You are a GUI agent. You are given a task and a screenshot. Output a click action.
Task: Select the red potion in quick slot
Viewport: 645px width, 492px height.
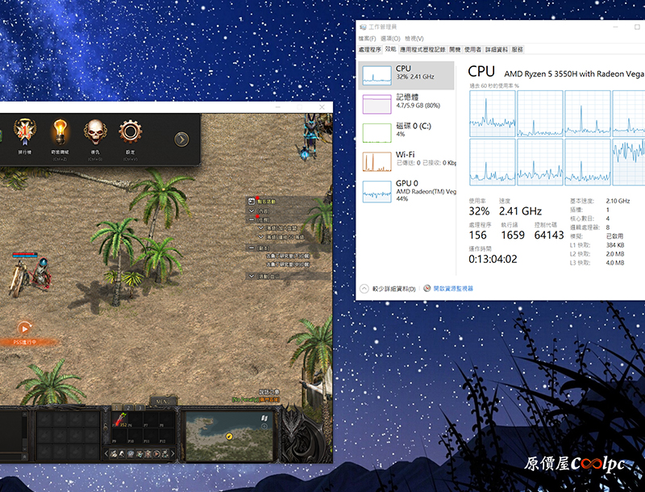(x=119, y=419)
